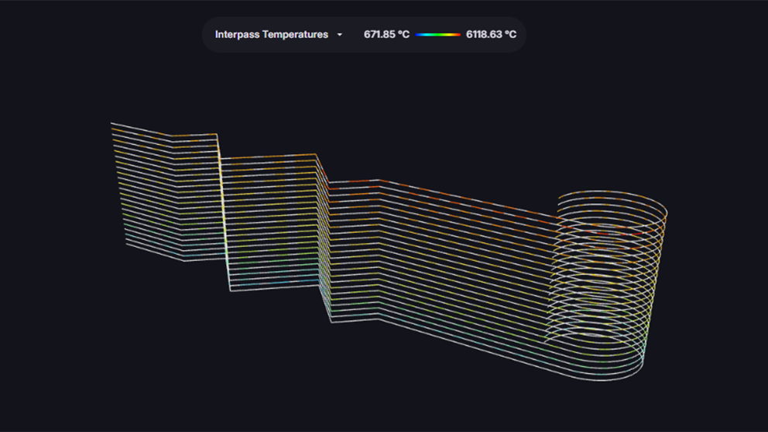The height and width of the screenshot is (432, 768).
Task: Click the leftmost wall section of toolpath
Action: pos(166,194)
